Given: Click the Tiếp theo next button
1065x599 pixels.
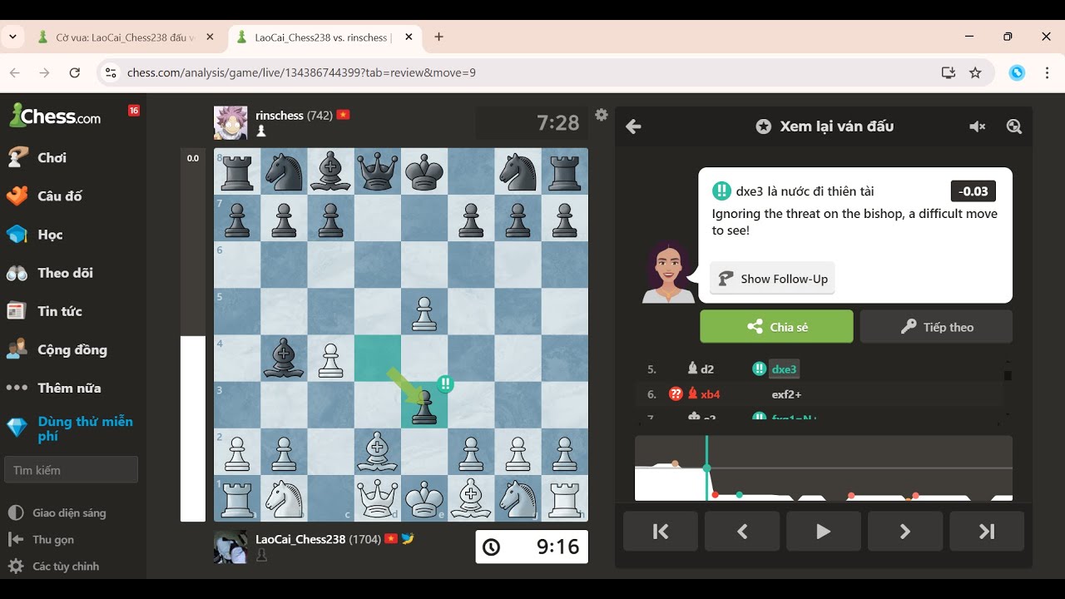Looking at the screenshot, I should (936, 327).
